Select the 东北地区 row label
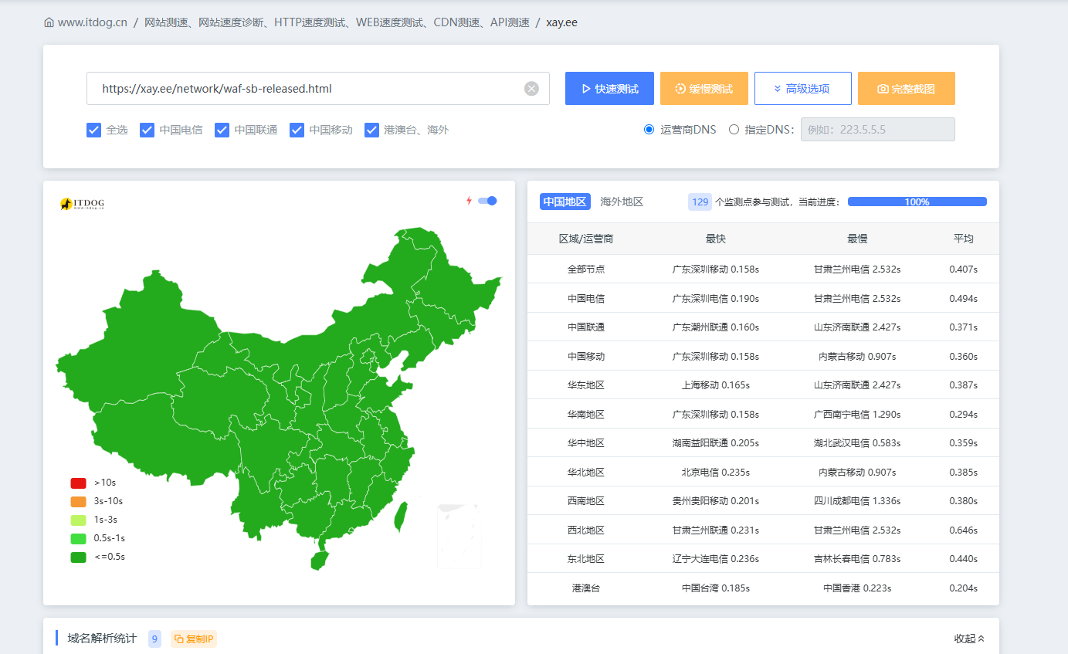1068x654 pixels. point(586,559)
